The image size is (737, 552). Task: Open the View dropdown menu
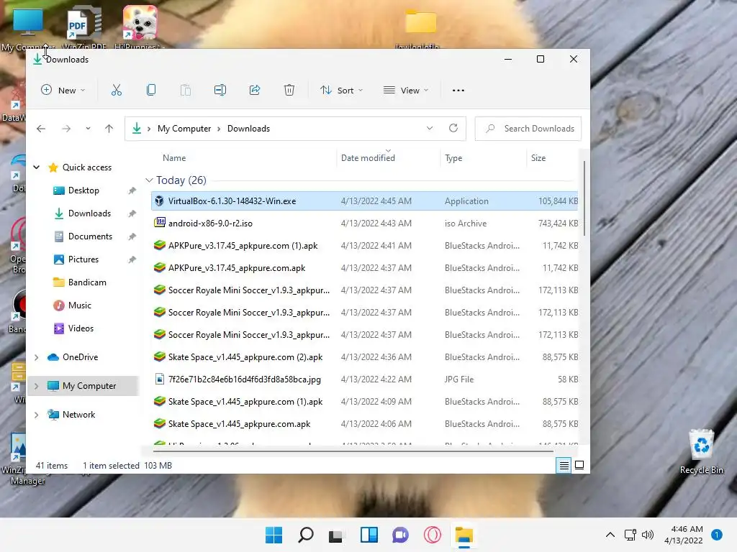(x=406, y=90)
